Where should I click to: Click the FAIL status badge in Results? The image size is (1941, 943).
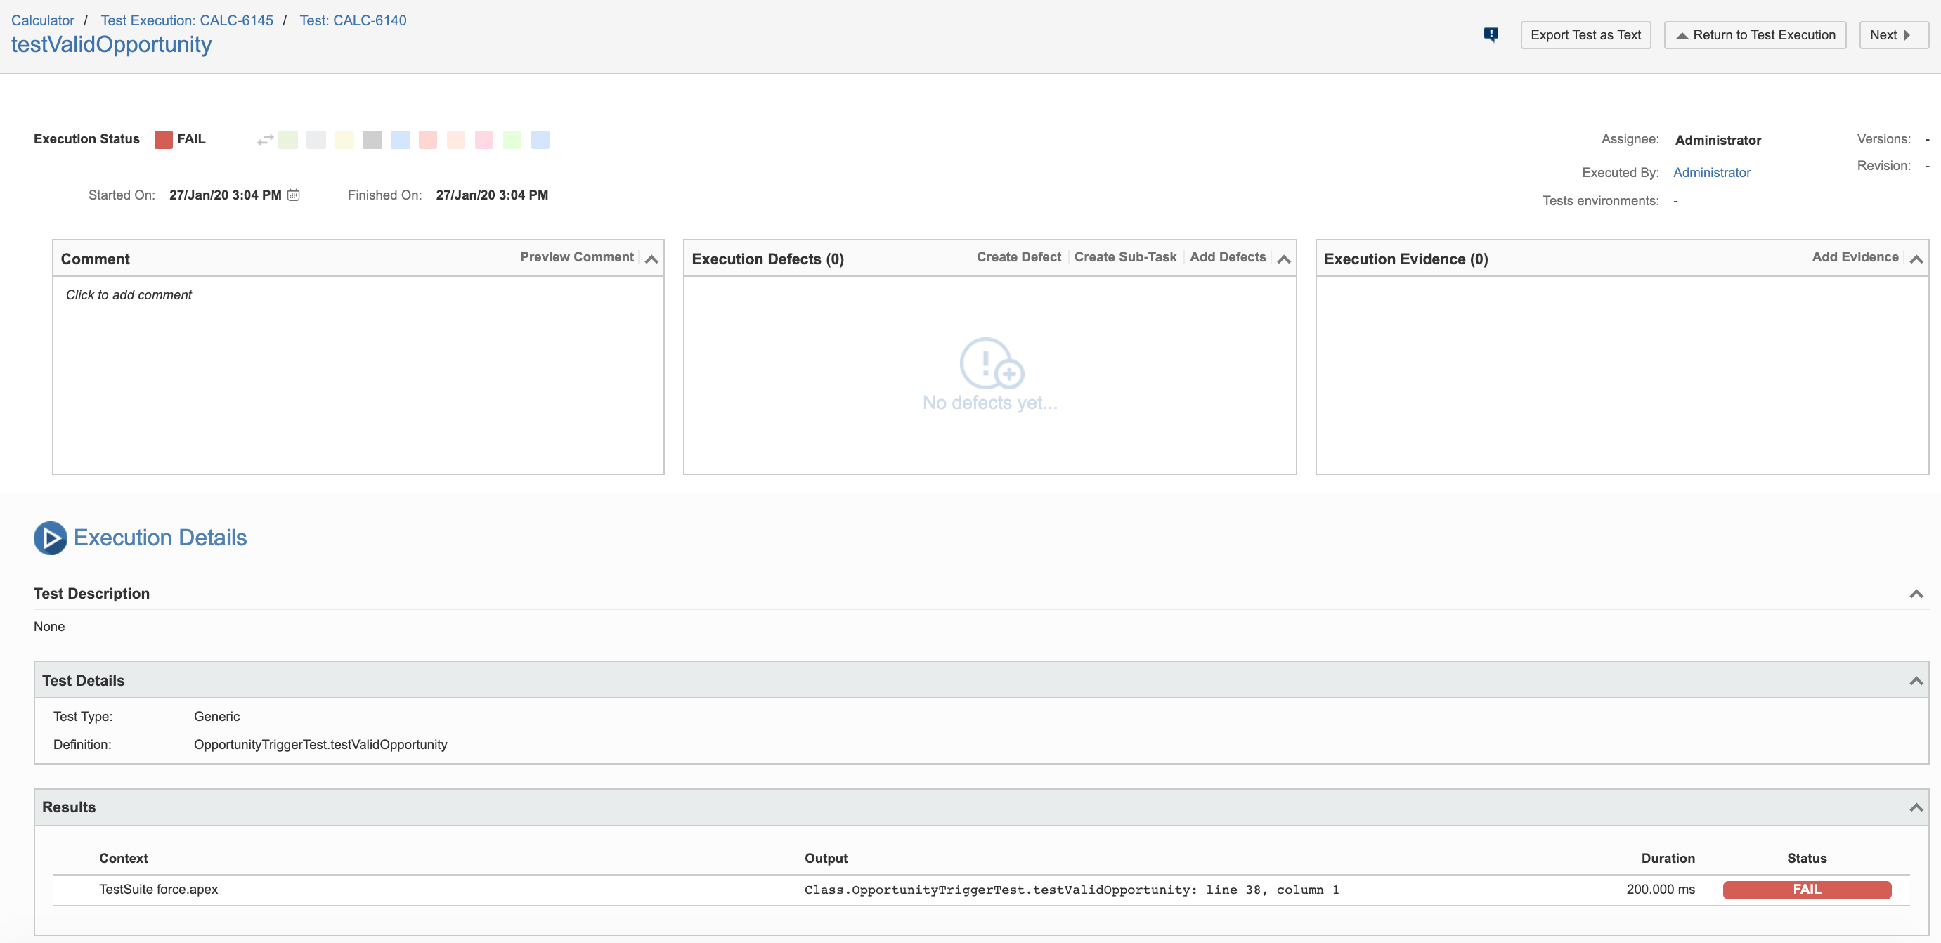click(1807, 890)
